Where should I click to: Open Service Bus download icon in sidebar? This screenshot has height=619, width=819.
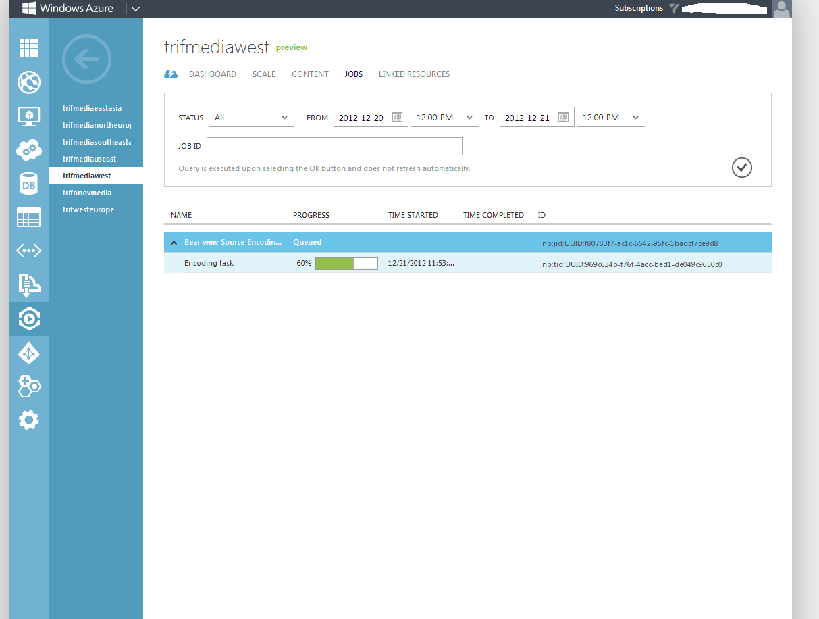click(29, 285)
